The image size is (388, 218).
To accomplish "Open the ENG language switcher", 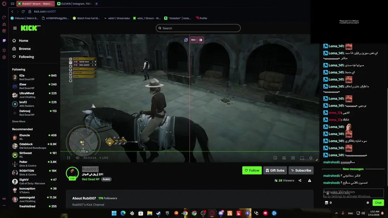I will coord(350,213).
